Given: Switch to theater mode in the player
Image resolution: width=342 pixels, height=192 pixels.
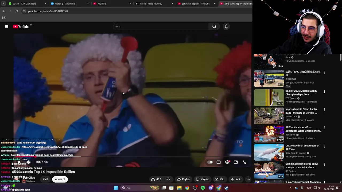Looking at the screenshot, I should click(x=236, y=162).
